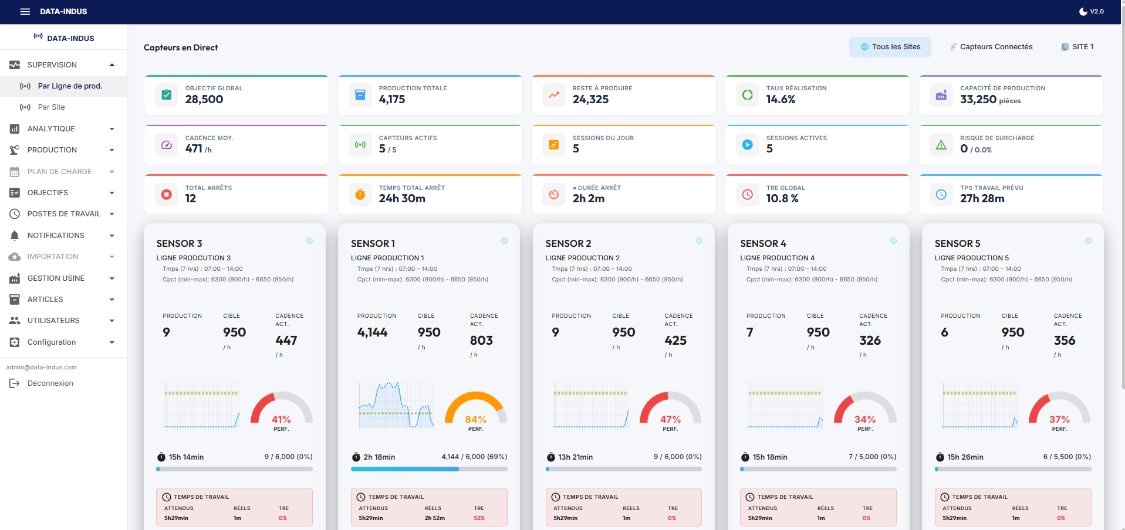Expand the Gestion Usine menu arrow

pos(112,278)
